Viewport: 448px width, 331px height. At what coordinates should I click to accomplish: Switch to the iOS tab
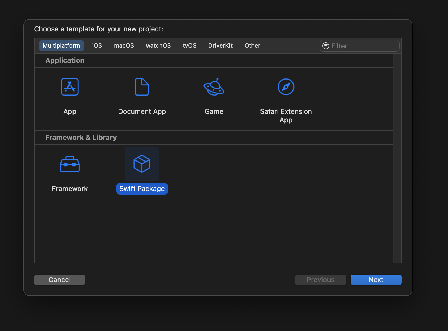(x=97, y=45)
